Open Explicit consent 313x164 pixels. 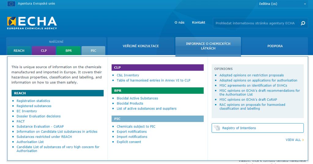[129, 142]
